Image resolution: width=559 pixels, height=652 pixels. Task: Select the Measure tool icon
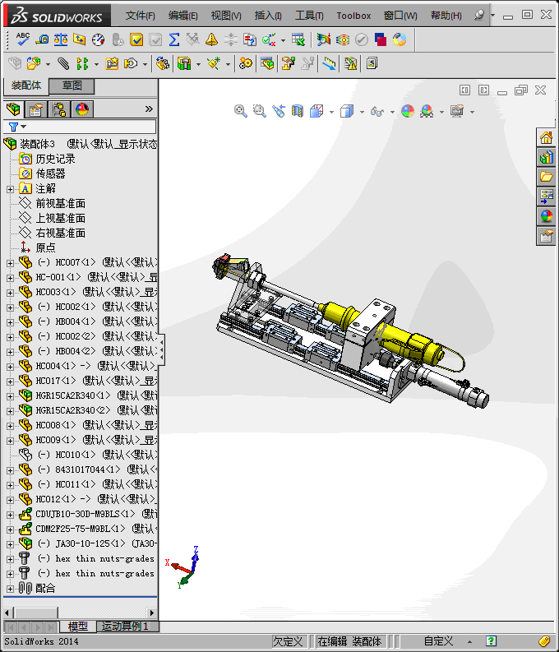pos(42,39)
